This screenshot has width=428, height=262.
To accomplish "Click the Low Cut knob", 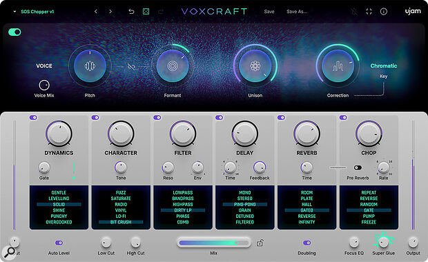I will pos(106,243).
